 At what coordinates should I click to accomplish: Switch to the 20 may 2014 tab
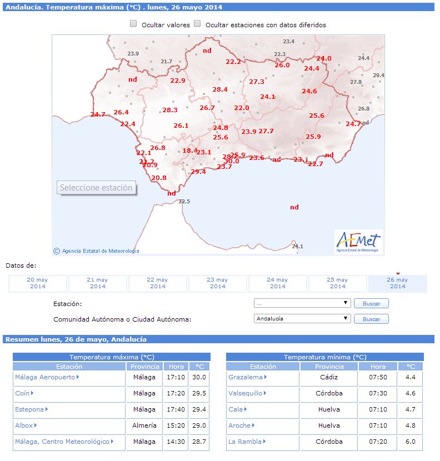38,283
